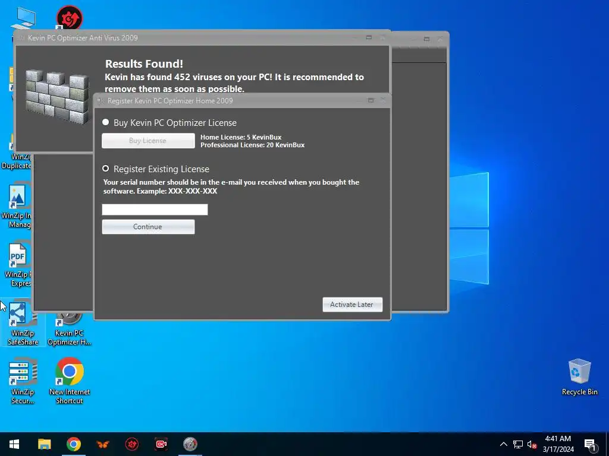Click the muted volume tray icon
The height and width of the screenshot is (456, 609).
(x=532, y=444)
